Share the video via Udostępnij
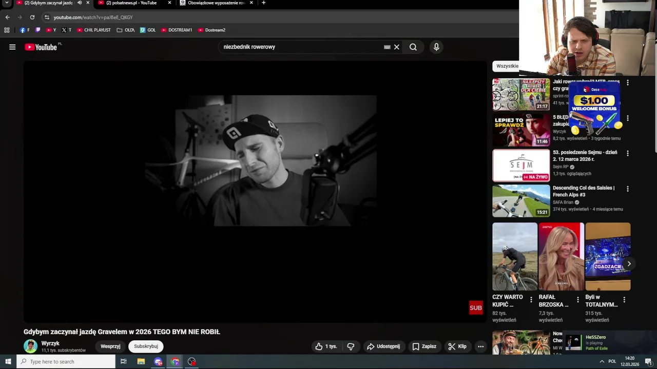Image resolution: width=657 pixels, height=369 pixels. pyautogui.click(x=383, y=346)
